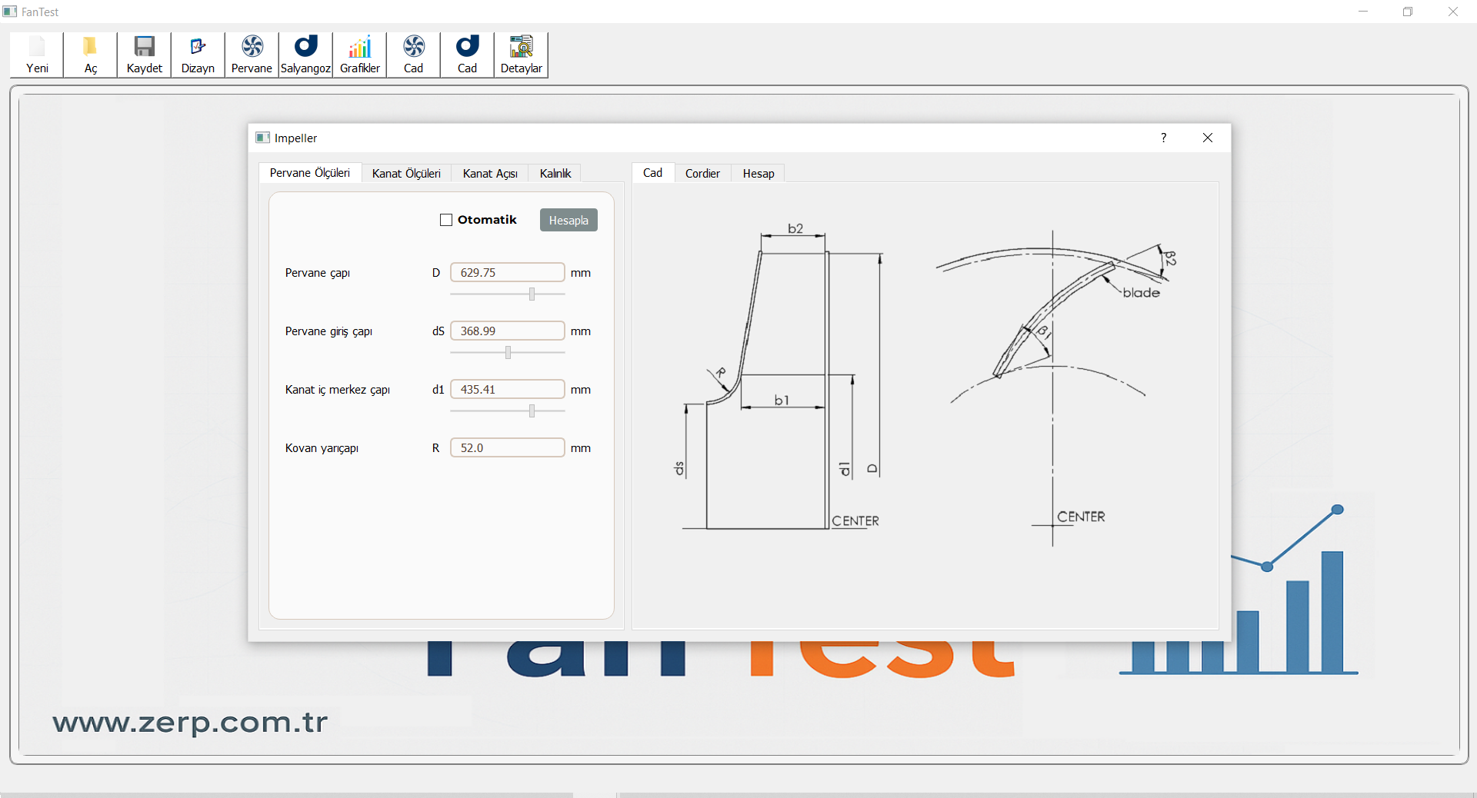This screenshot has height=798, width=1477.
Task: Click the Impeller dialog help question mark
Action: coord(1163,138)
